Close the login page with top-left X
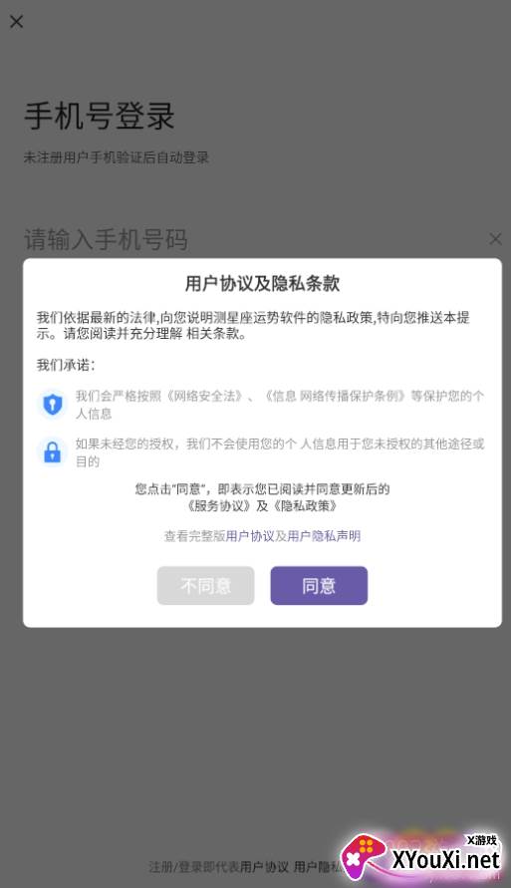The image size is (511, 888). tap(16, 22)
